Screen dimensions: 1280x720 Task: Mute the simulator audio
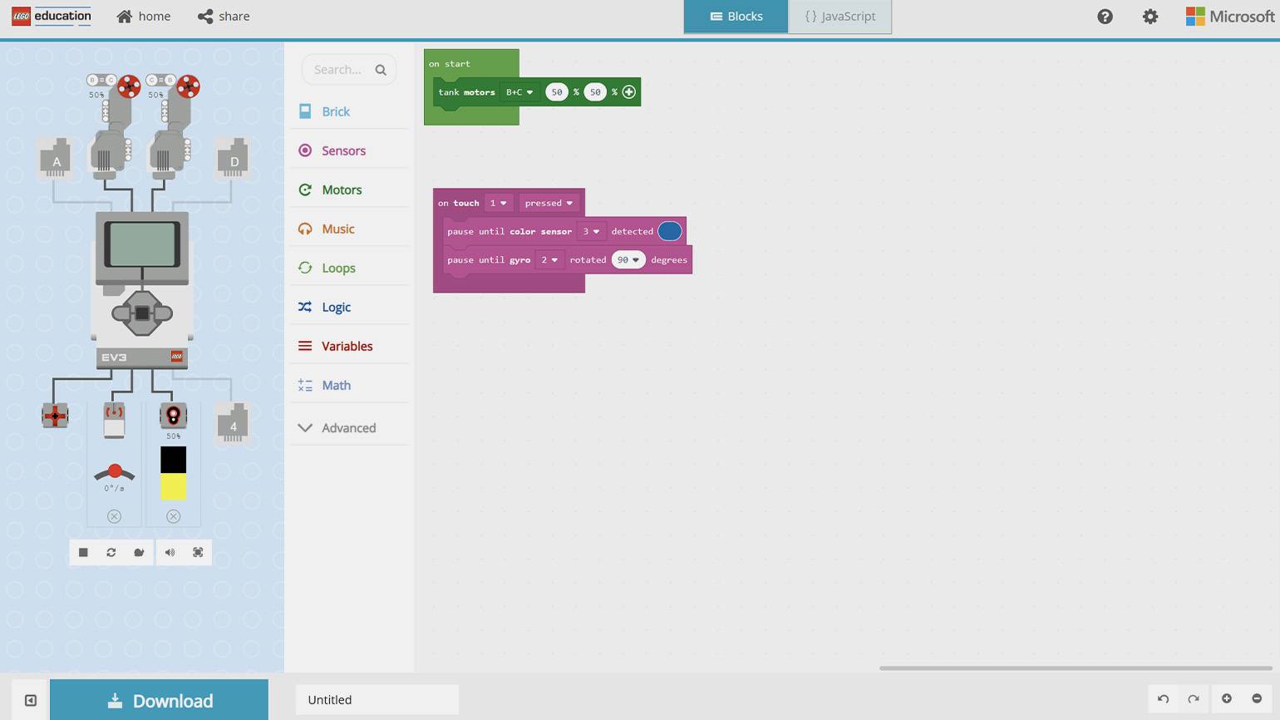click(x=170, y=552)
